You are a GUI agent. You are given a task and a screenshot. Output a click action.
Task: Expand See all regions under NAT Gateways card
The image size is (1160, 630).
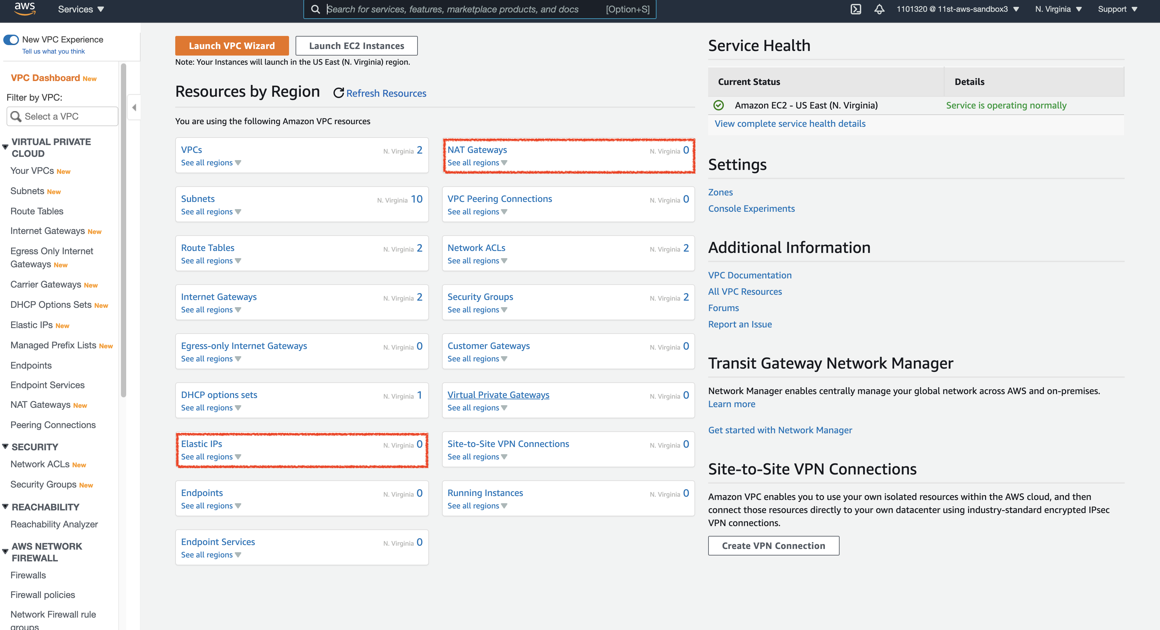pyautogui.click(x=477, y=162)
